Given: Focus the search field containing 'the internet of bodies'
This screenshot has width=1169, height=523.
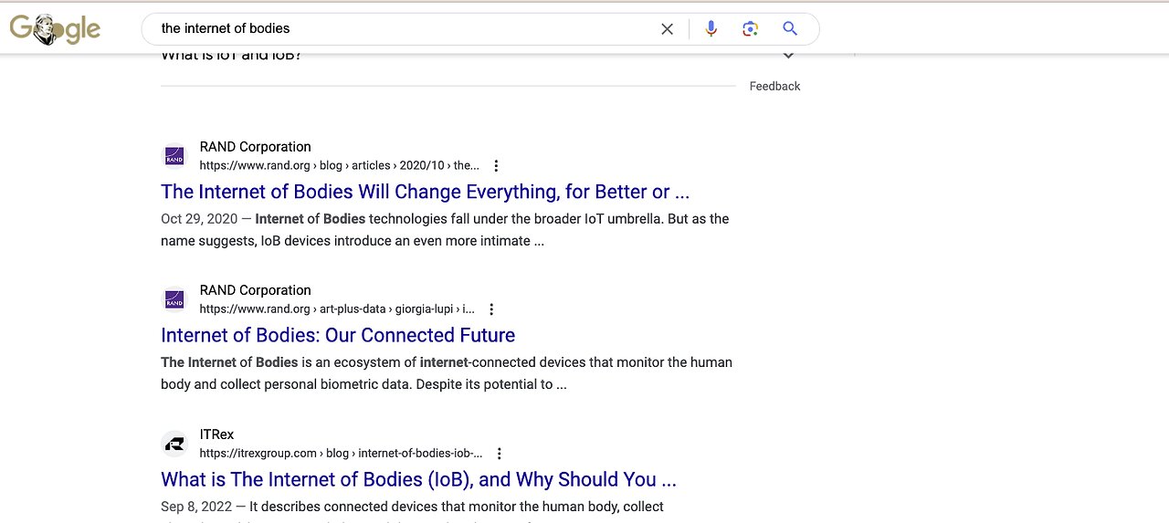Looking at the screenshot, I should 402,28.
